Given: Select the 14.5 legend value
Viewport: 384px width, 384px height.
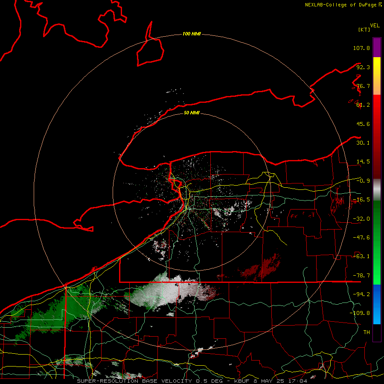Looking at the screenshot, I should (x=363, y=162).
